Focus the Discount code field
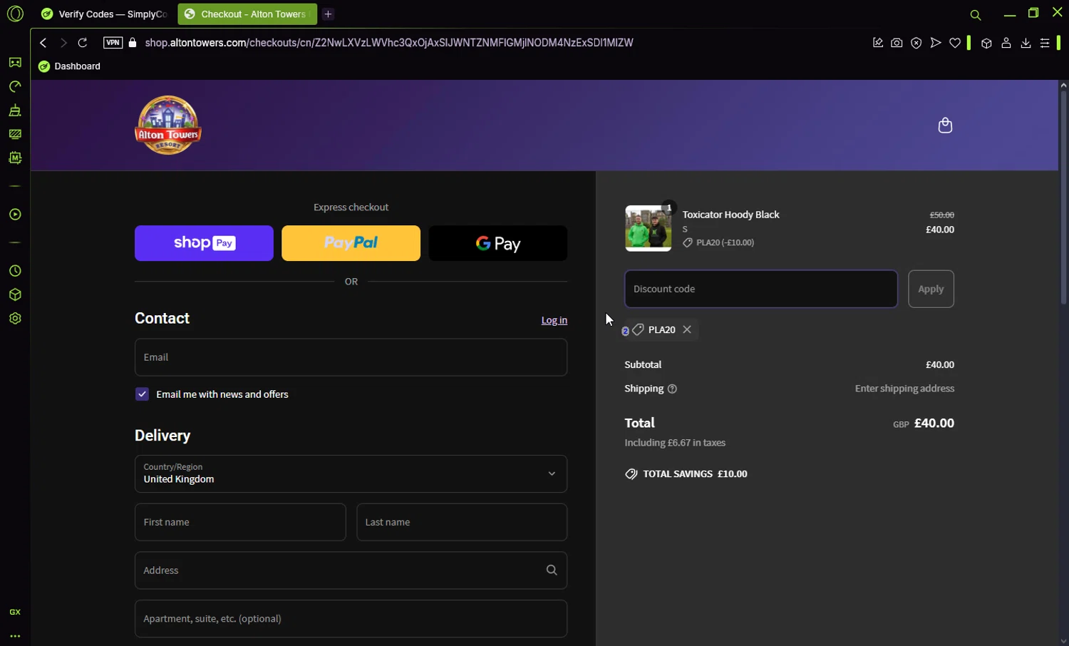1069x646 pixels. 761,289
